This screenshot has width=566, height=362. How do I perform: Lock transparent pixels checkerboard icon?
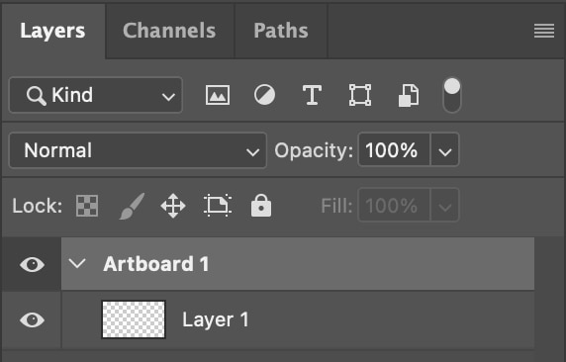[87, 206]
